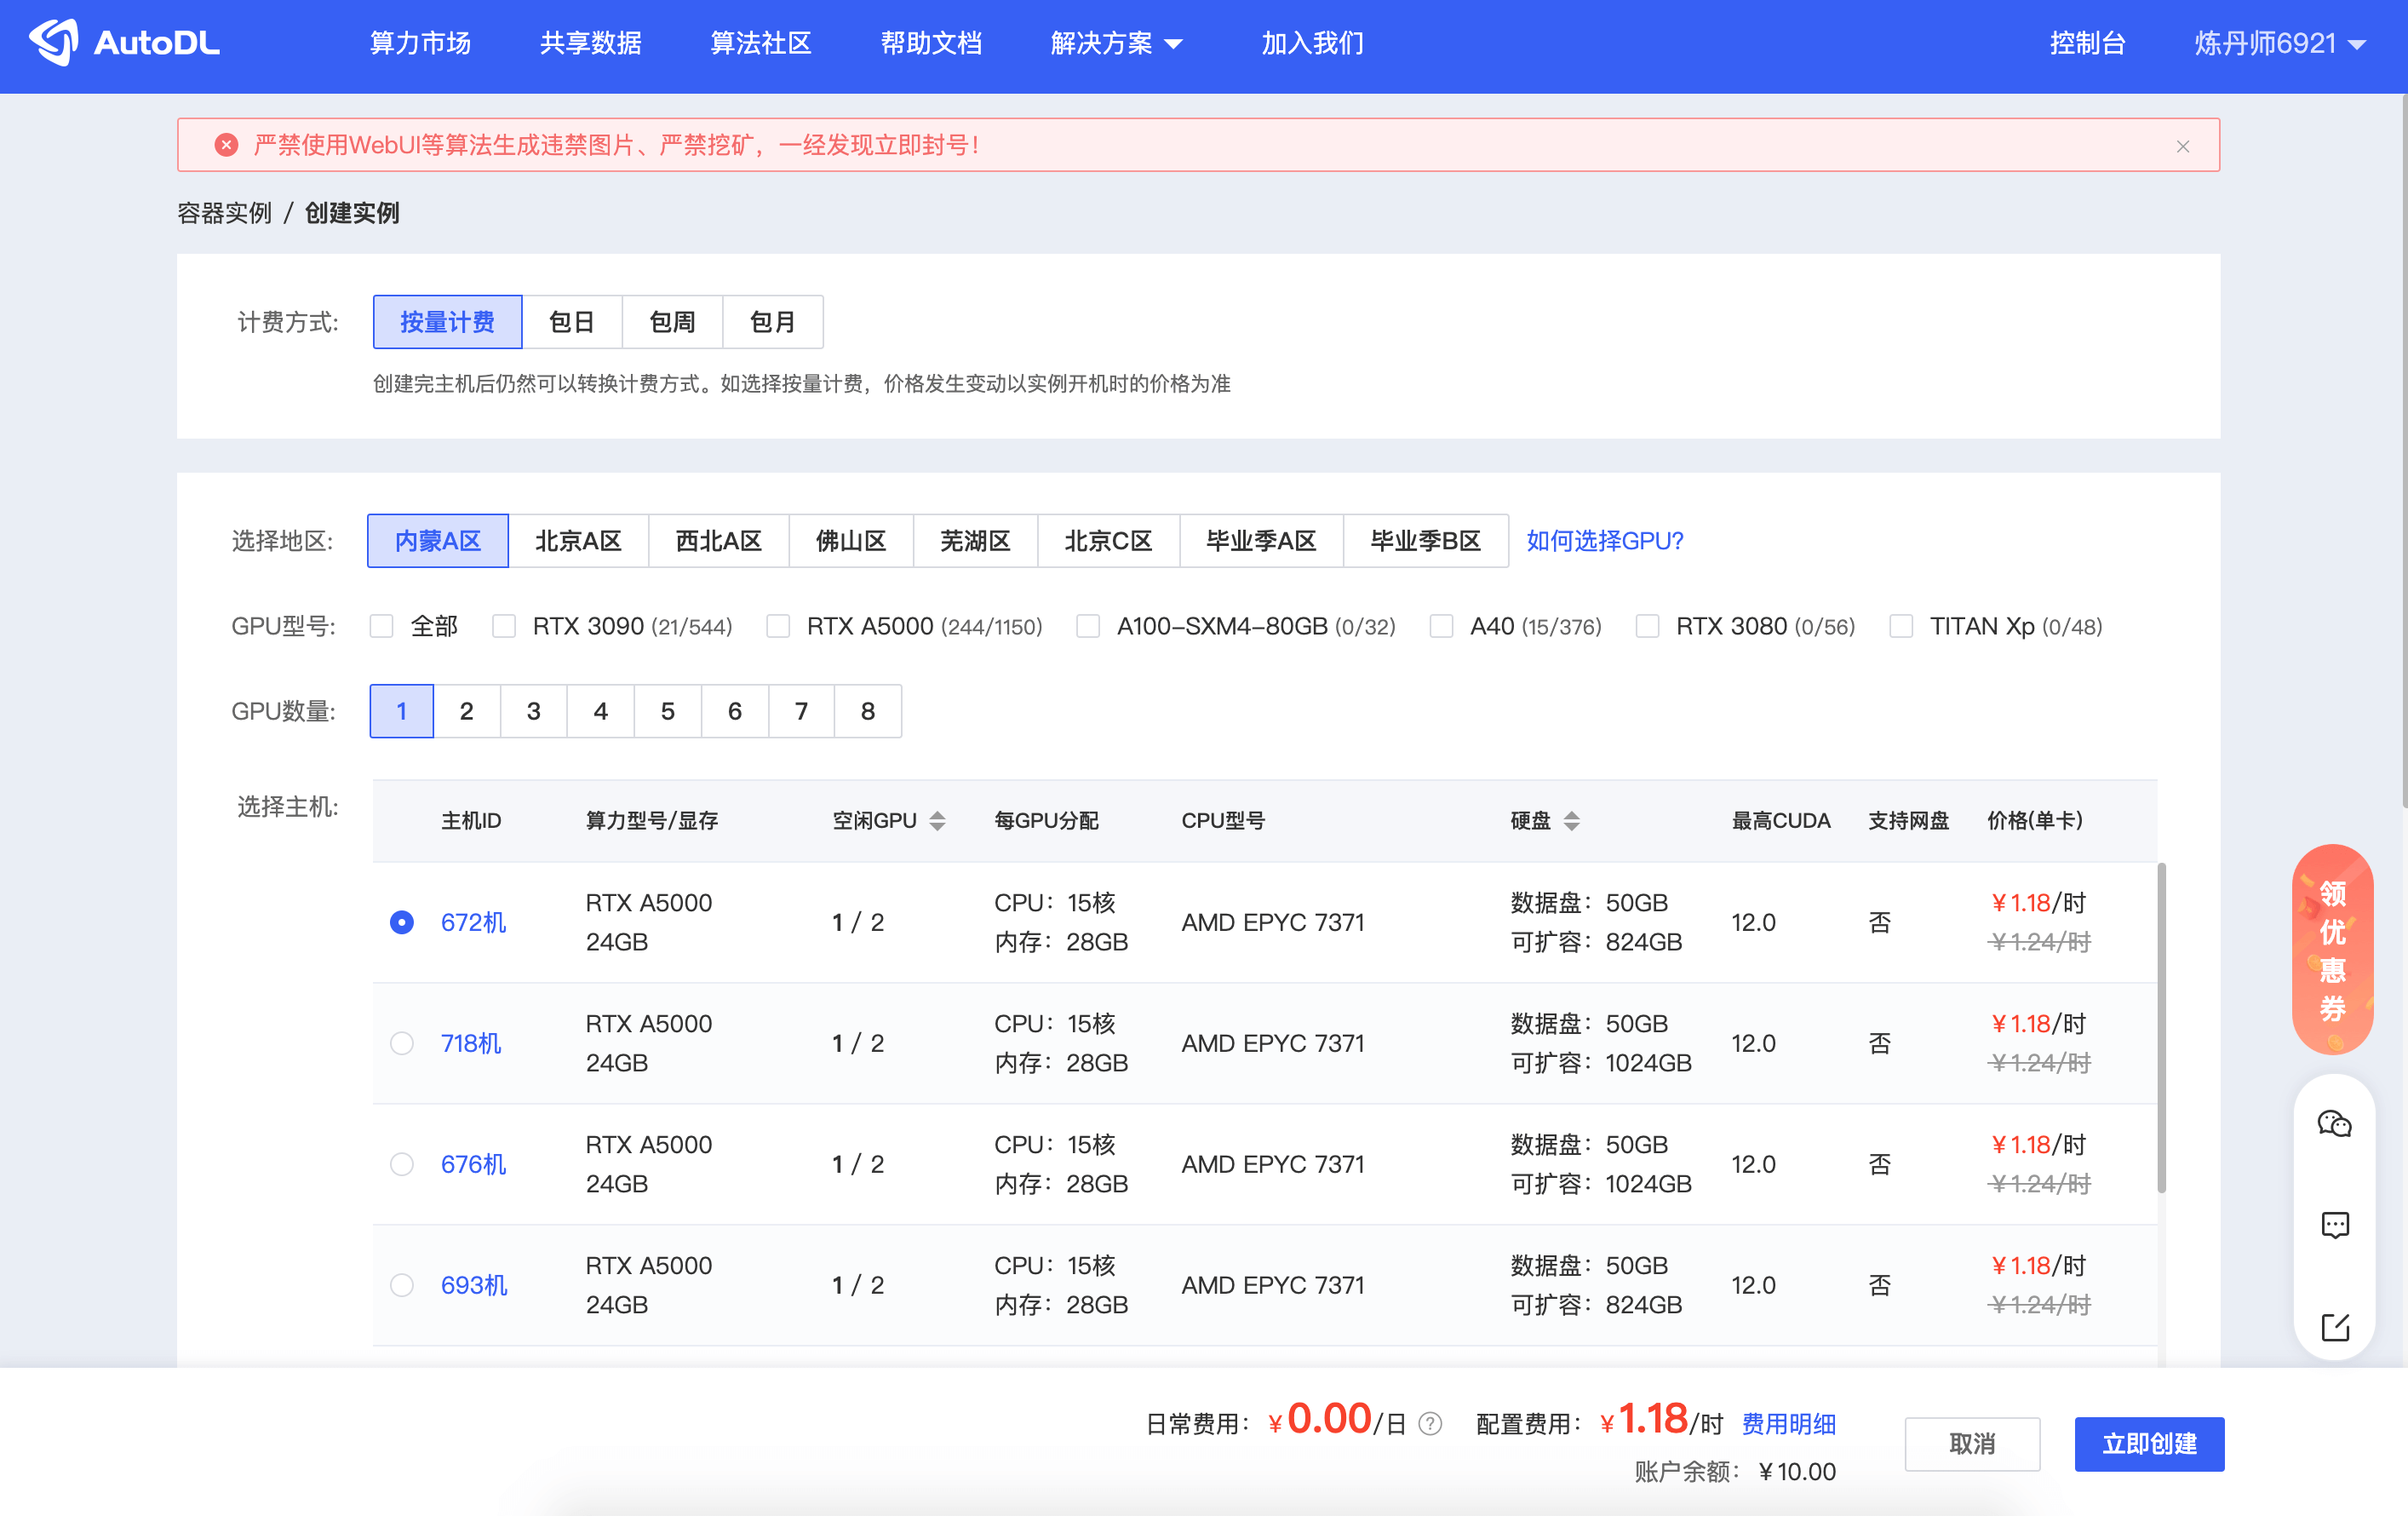2408x1516 pixels.
Task: Dismiss the red warning banner
Action: (x=2183, y=146)
